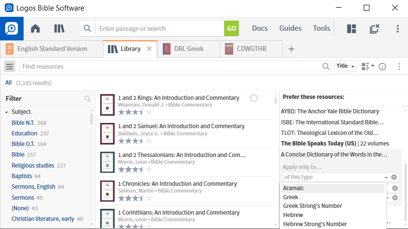Rate 1 Chronicles commentary stars

pos(135,198)
